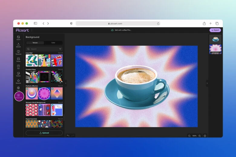Select the highlighted Background tool icon
The height and width of the screenshot is (157, 236).
[x=19, y=96]
